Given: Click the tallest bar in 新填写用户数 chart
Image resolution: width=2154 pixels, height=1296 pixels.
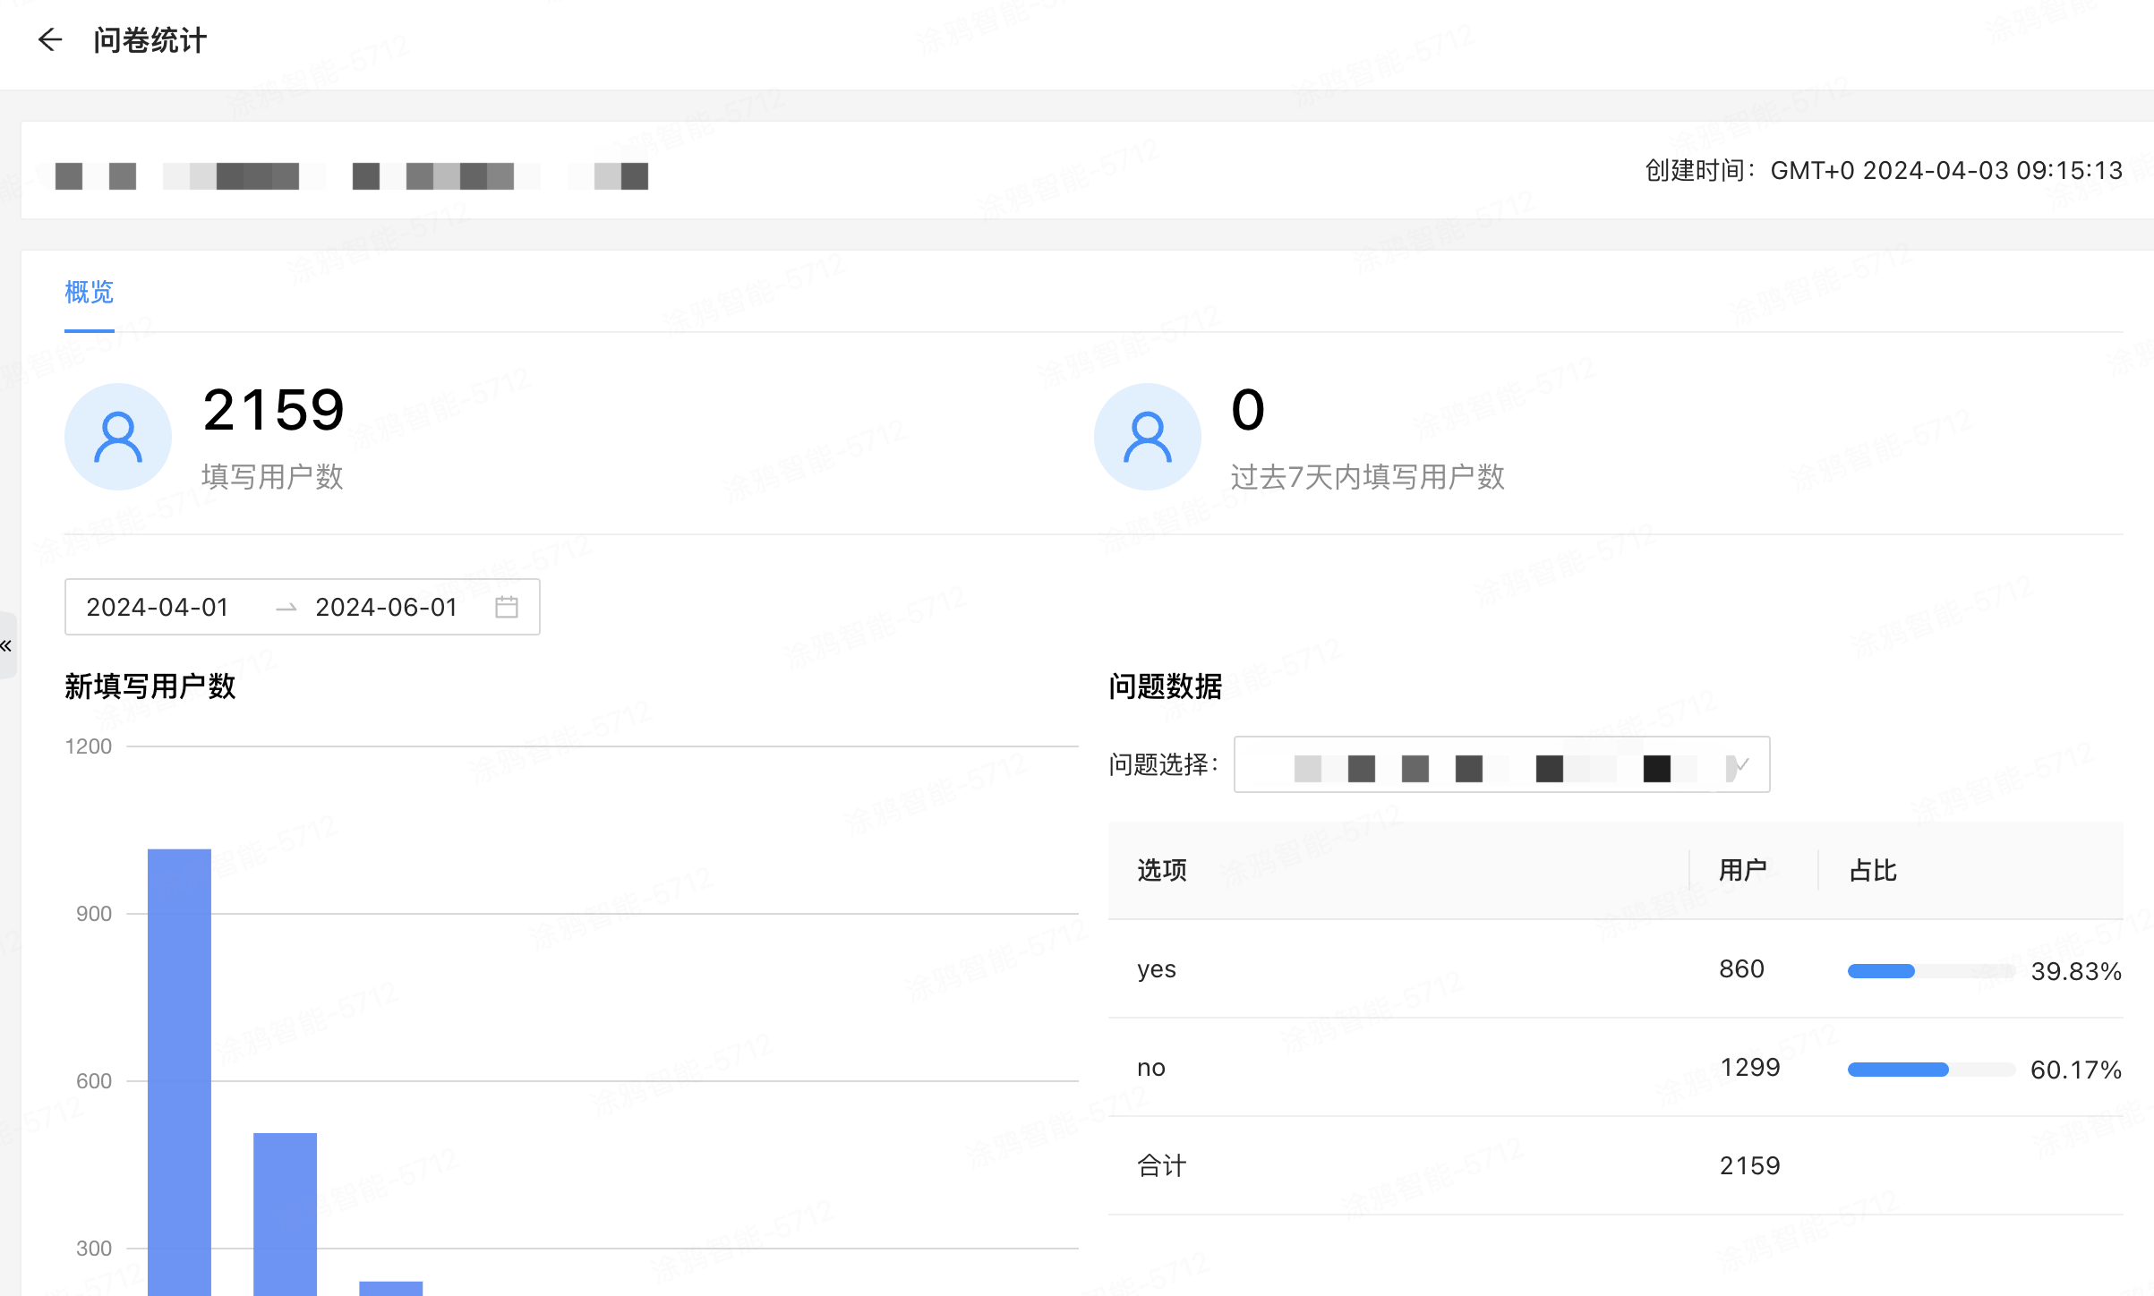Looking at the screenshot, I should pos(179,1072).
